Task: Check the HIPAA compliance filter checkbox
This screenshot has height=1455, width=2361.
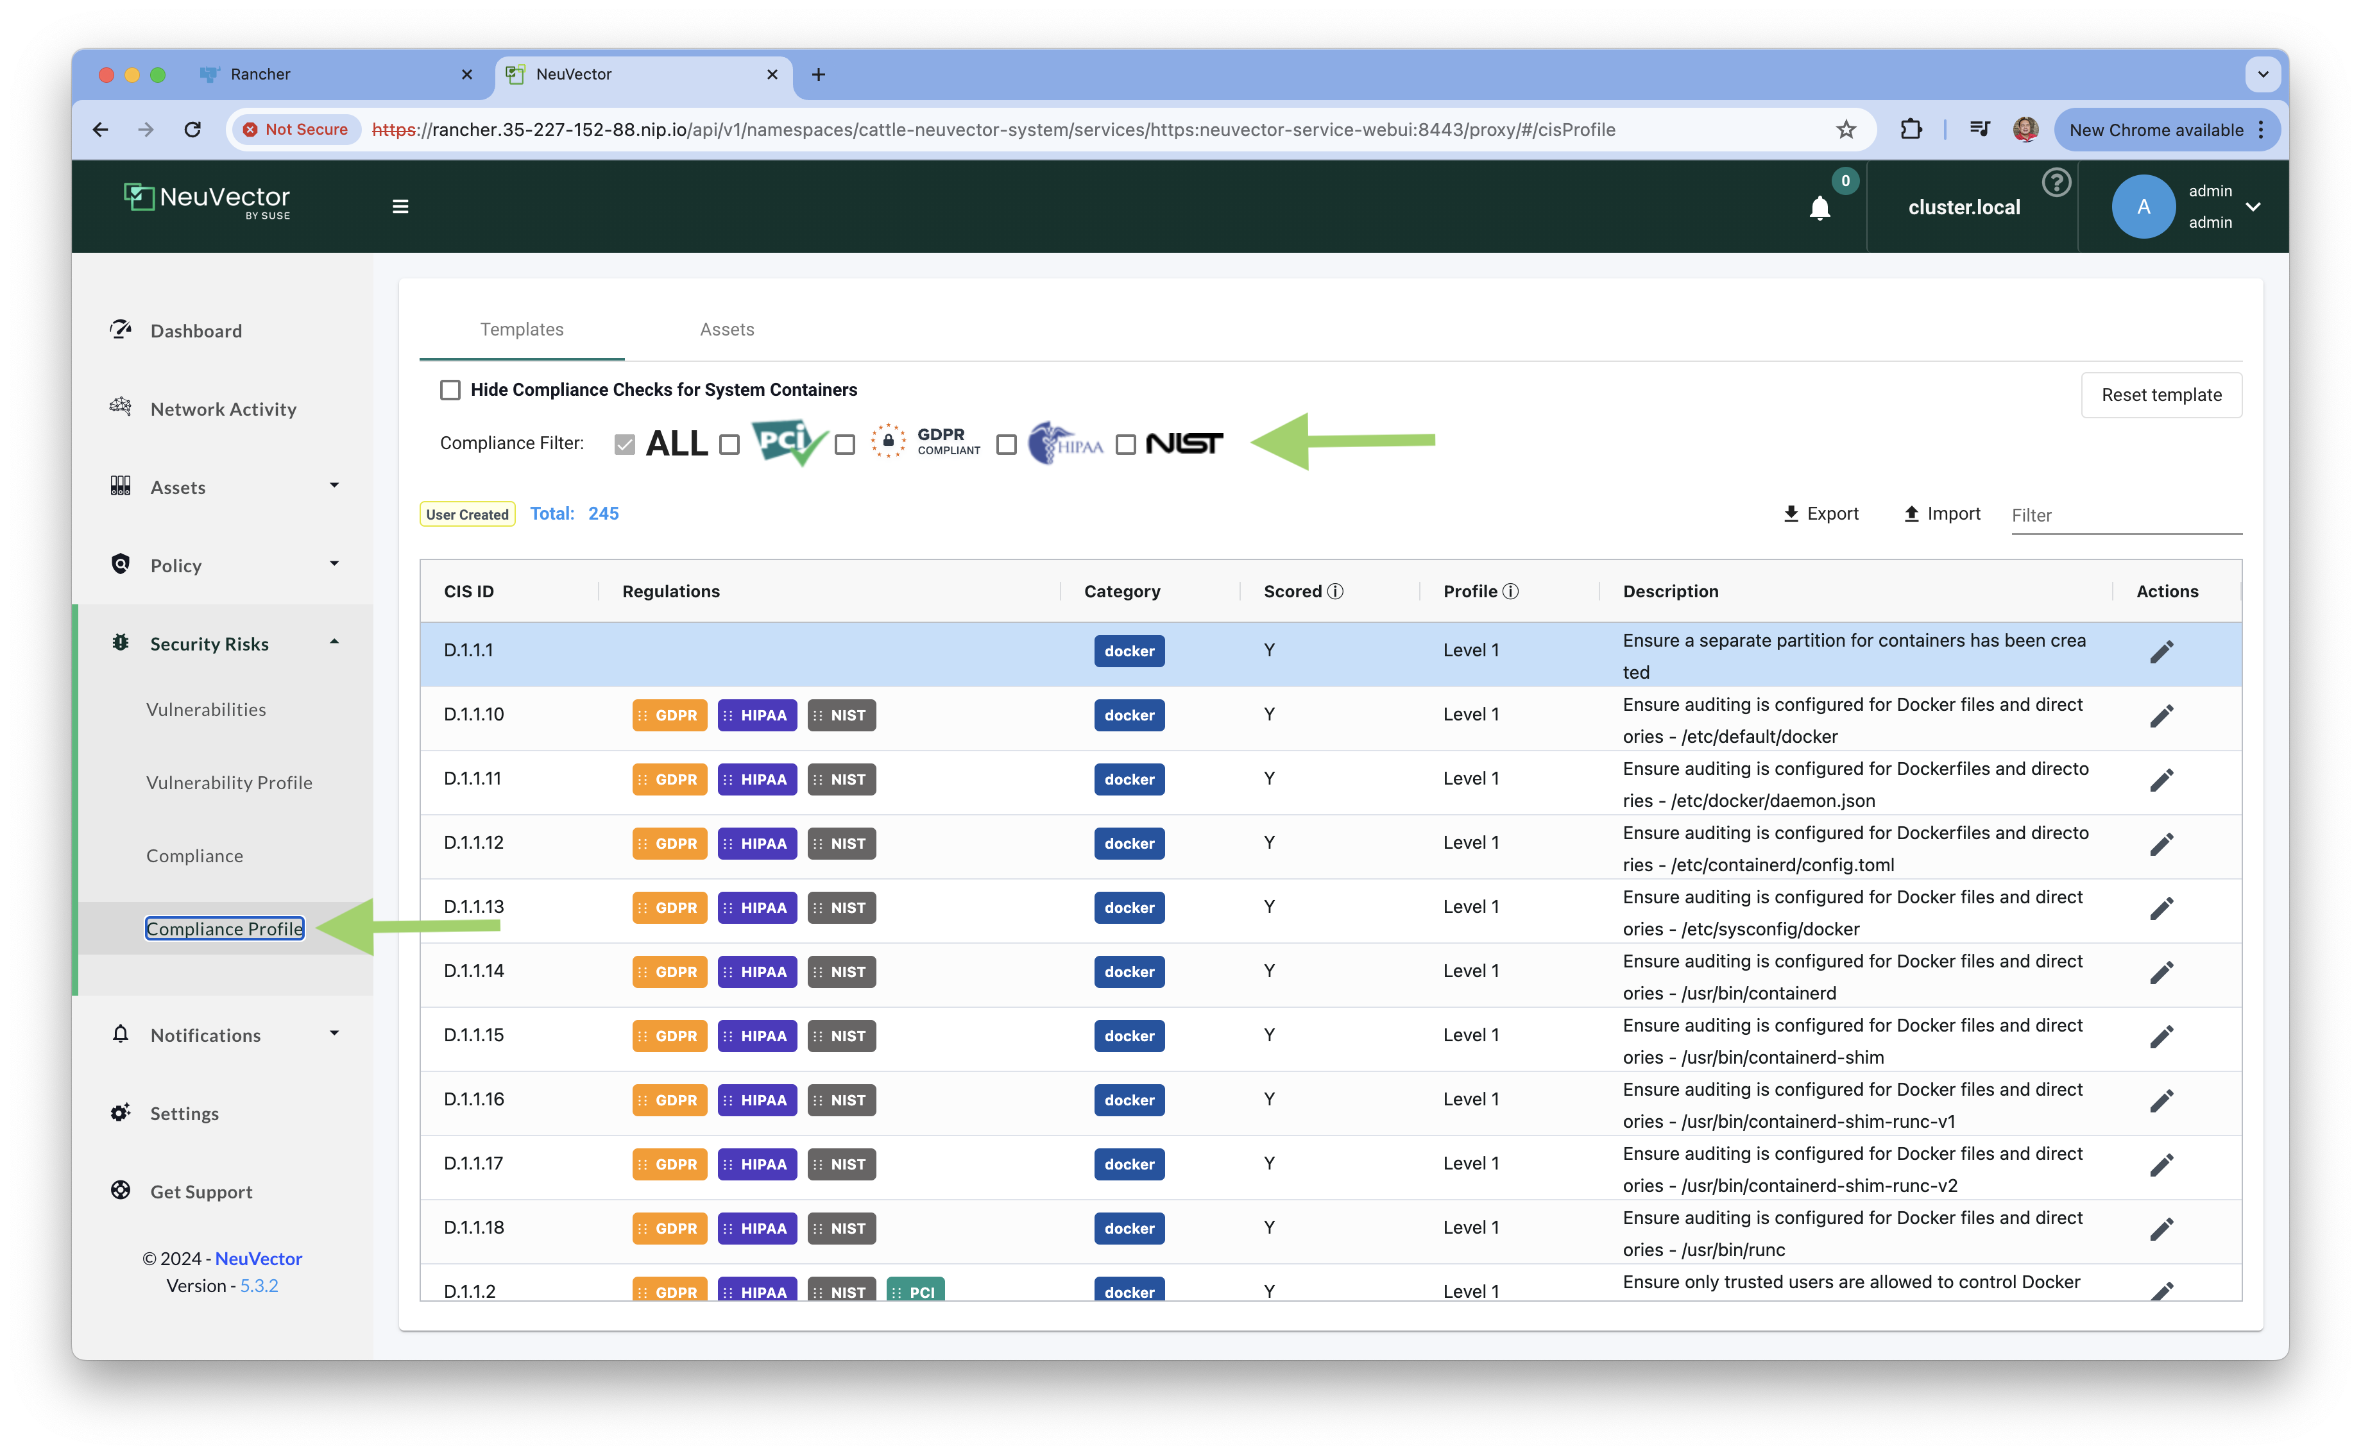Action: click(1007, 445)
